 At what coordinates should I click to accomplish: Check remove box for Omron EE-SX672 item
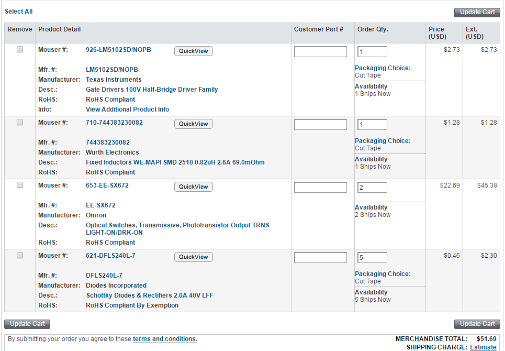[20, 185]
